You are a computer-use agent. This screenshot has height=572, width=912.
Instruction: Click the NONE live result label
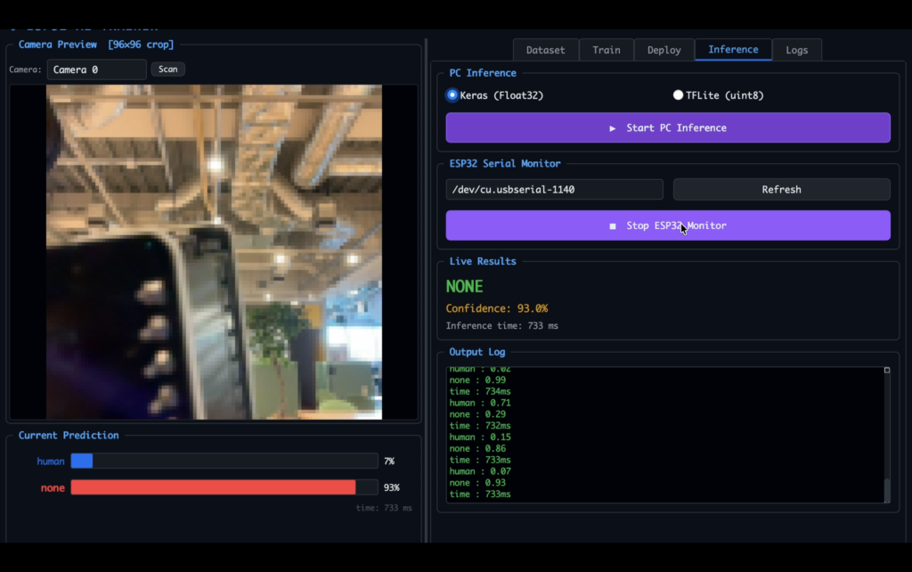(464, 286)
